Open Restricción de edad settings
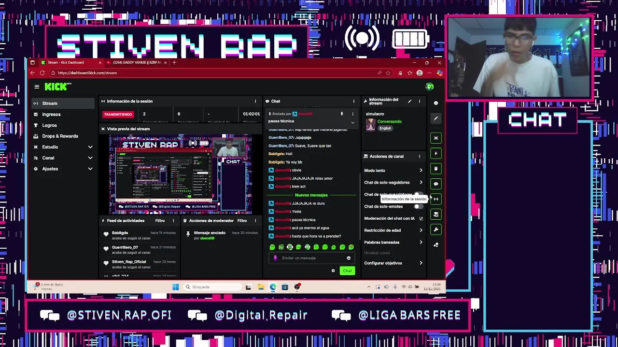Screen dimensions: 618x347 click(x=393, y=230)
